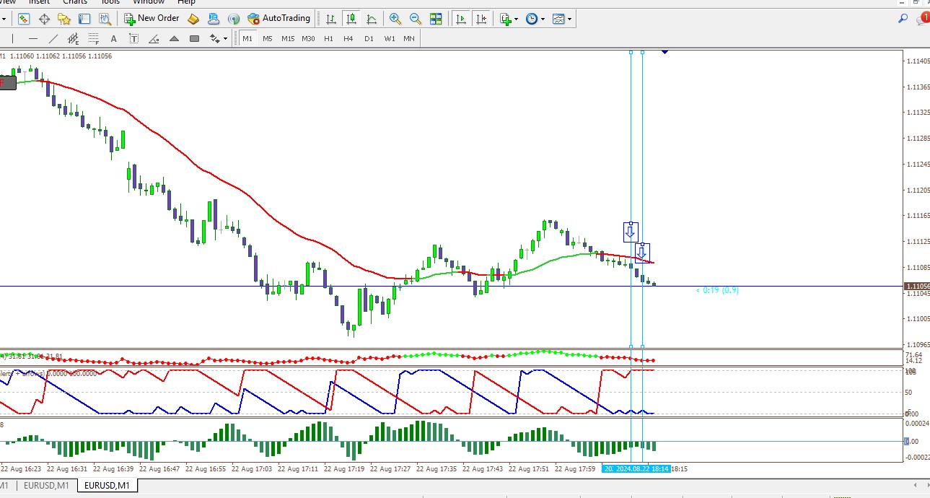Image resolution: width=930 pixels, height=498 pixels.
Task: Open the search magnifier icon
Action: (903, 19)
